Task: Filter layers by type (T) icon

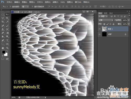Action: [118, 16]
